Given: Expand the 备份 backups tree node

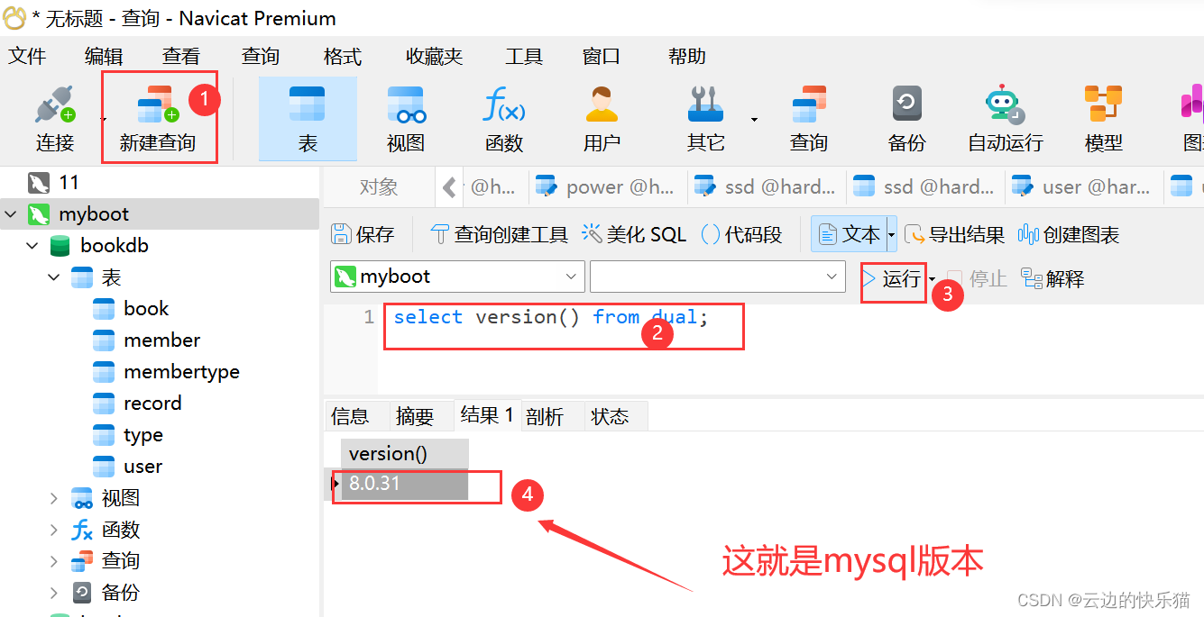Looking at the screenshot, I should tap(54, 593).
